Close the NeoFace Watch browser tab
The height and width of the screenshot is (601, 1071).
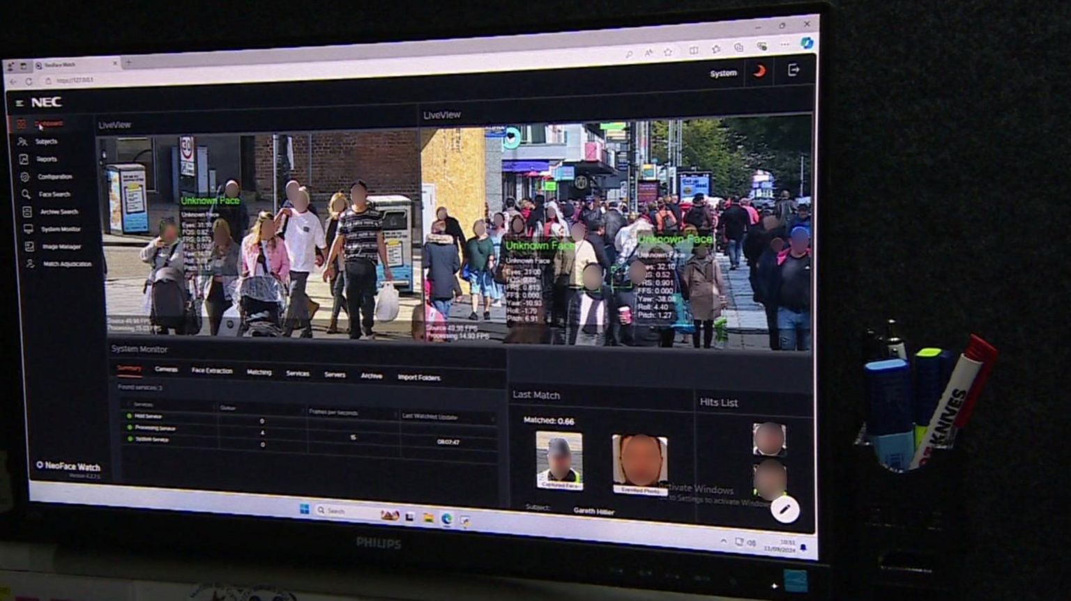pos(115,63)
